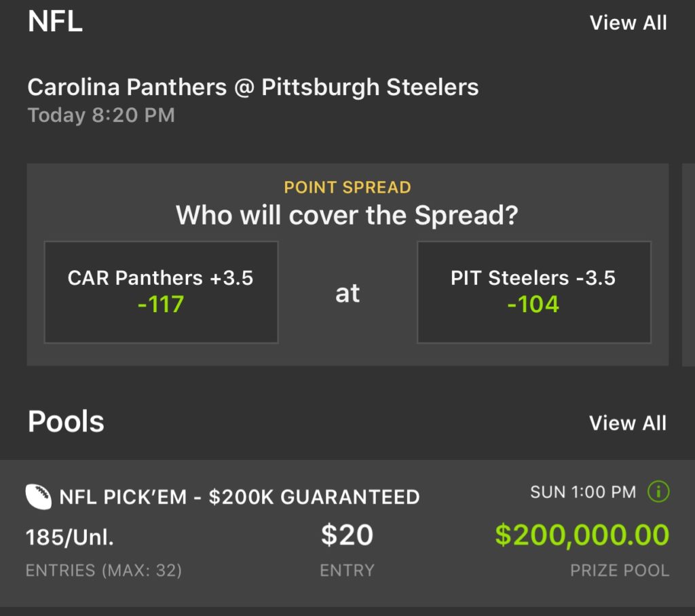The width and height of the screenshot is (695, 616).
Task: Click the -117 odds for Carolina
Action: 161,305
